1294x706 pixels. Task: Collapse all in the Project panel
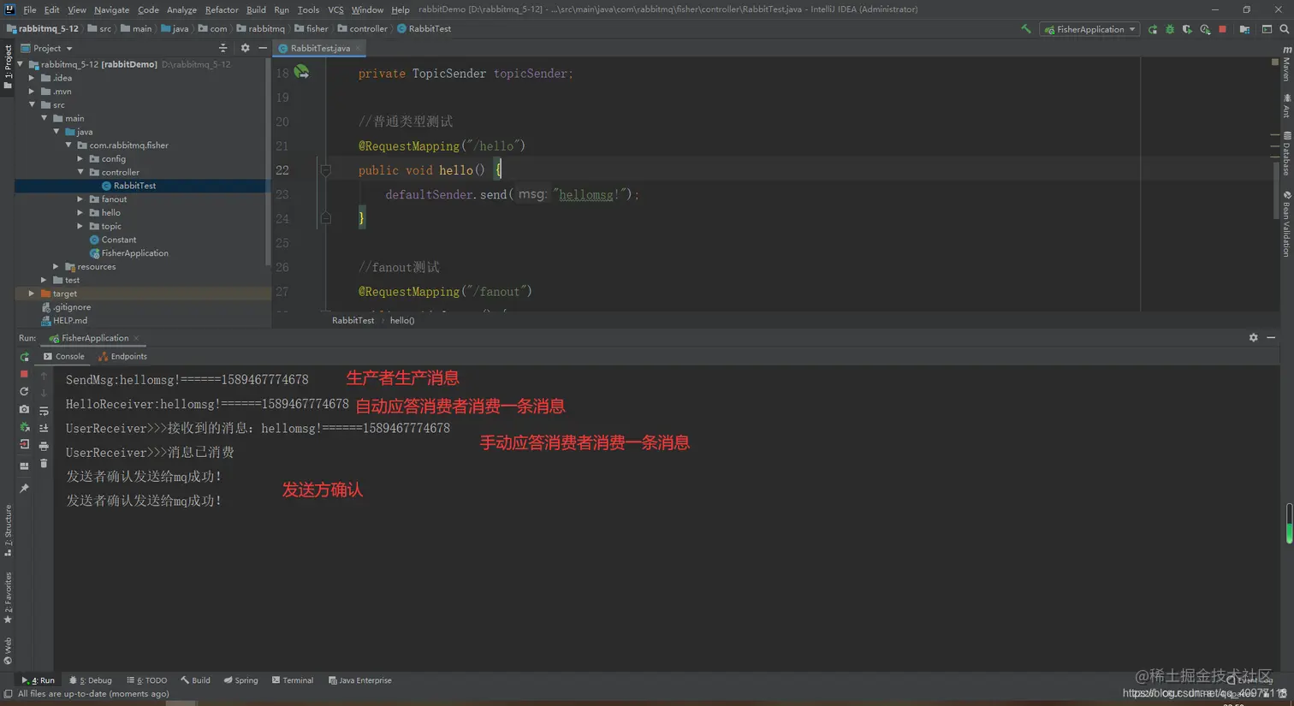click(223, 48)
